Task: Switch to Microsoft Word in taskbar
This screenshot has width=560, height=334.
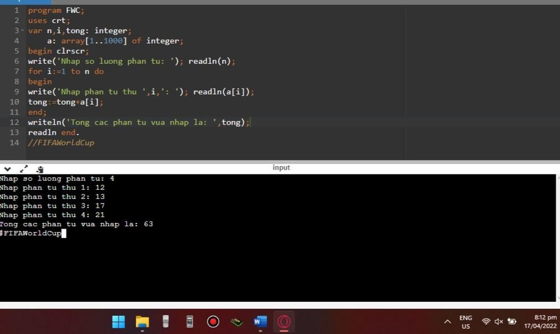Action: point(260,322)
